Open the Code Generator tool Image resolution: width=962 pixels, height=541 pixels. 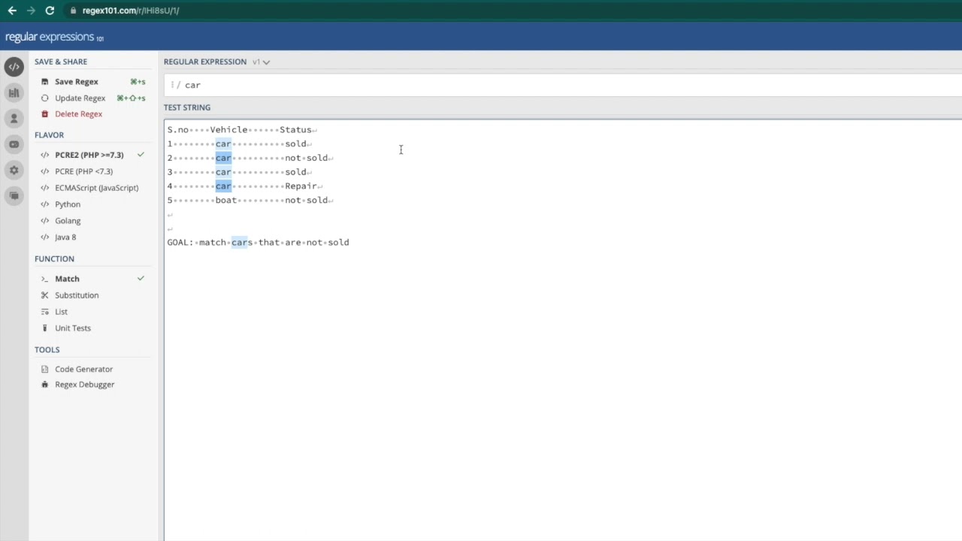[x=83, y=369]
